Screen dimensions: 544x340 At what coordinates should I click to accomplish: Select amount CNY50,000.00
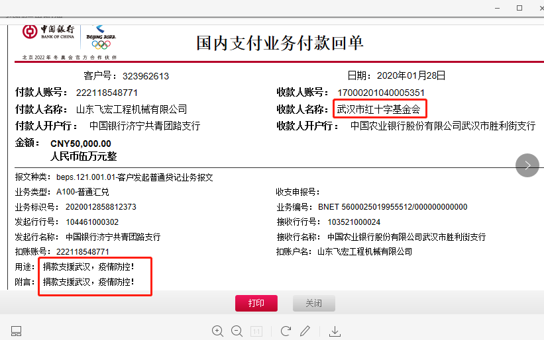(x=81, y=144)
